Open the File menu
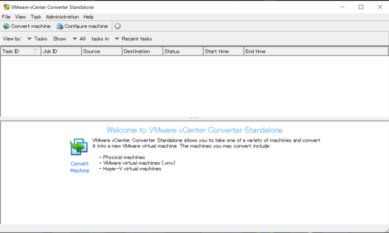Viewport: 389px width, 233px height. coord(6,17)
